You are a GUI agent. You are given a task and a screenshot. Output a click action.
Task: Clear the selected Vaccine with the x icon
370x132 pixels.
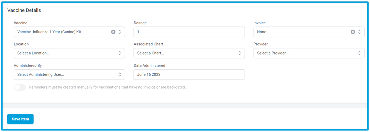(x=113, y=32)
